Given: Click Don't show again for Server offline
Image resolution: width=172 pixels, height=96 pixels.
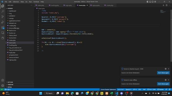Looking at the screenshot, I should (163, 84).
